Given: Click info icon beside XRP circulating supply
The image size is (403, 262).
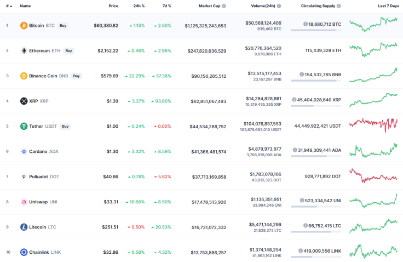Looking at the screenshot, I should click(294, 100).
